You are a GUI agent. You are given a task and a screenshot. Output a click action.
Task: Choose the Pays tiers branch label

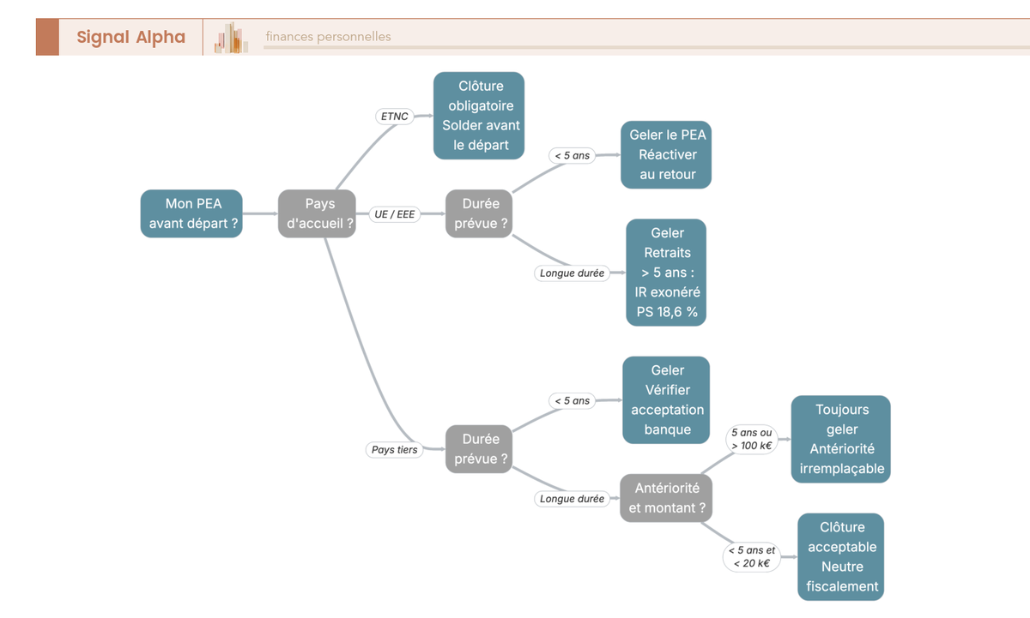coord(395,449)
